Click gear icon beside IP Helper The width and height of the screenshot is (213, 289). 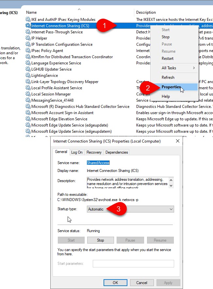tap(28, 38)
